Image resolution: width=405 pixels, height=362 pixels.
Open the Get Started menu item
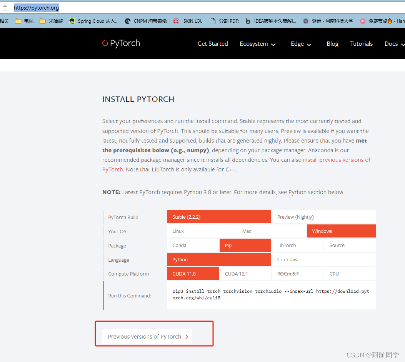pos(213,43)
